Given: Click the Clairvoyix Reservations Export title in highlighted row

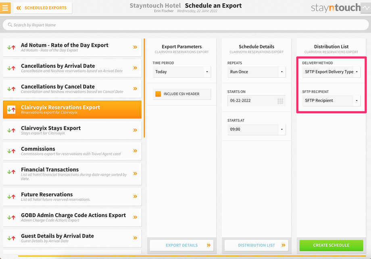Looking at the screenshot, I should (60, 107).
